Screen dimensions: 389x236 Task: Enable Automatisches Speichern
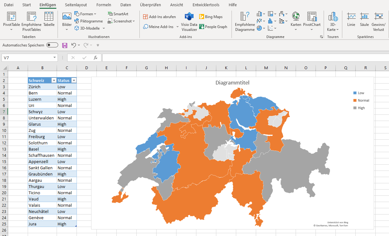coord(52,45)
